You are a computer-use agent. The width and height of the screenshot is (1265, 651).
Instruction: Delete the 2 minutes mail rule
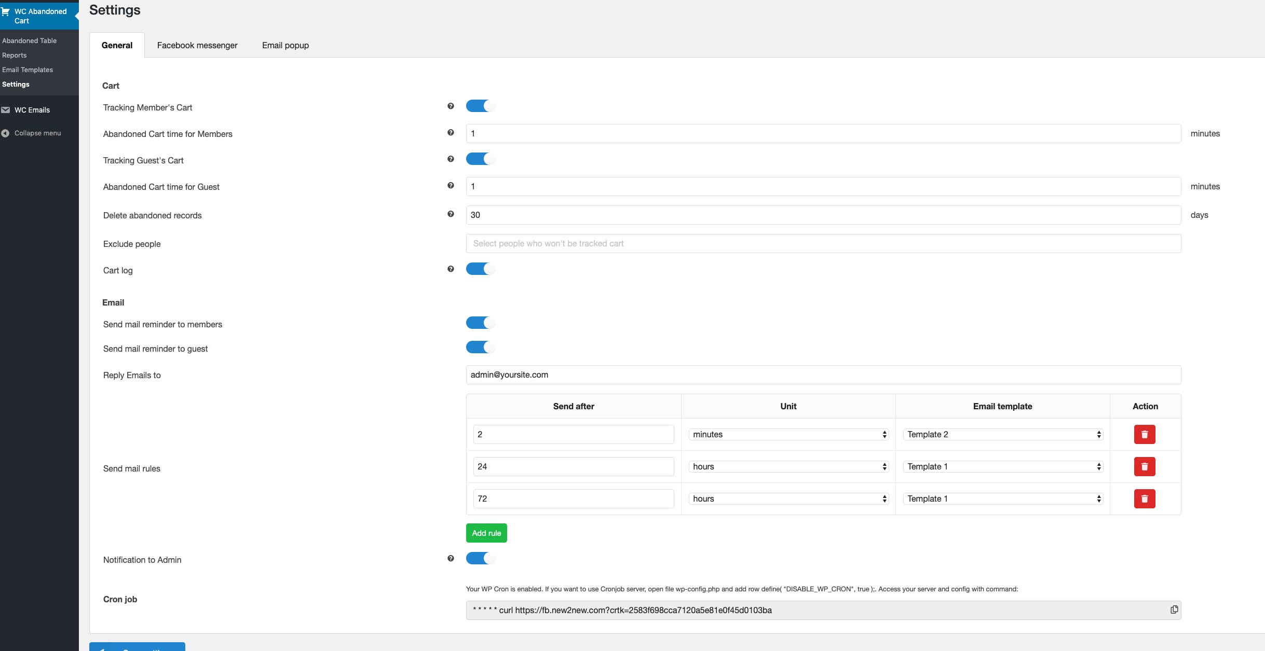point(1144,435)
